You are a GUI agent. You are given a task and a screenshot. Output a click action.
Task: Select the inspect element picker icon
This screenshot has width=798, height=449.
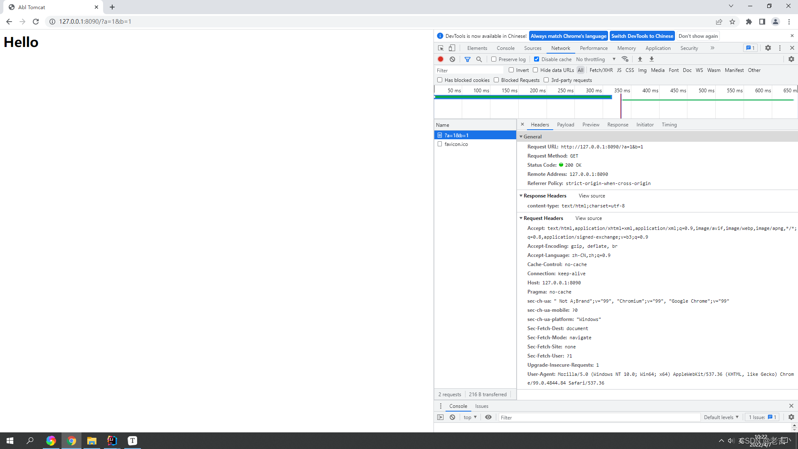(441, 48)
